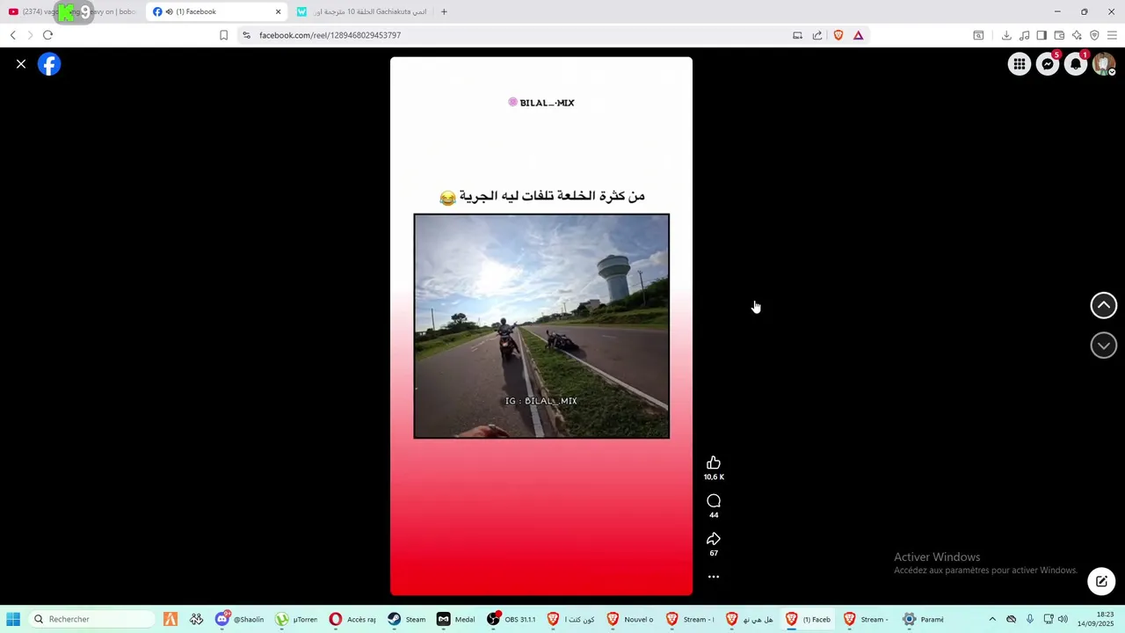Open OBS 31.1.1 from taskbar

click(512, 619)
